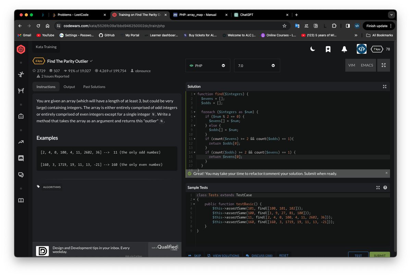The width and height of the screenshot is (411, 276).
Task: Expand the Sample Tests panel to fullscreen
Action: click(378, 188)
